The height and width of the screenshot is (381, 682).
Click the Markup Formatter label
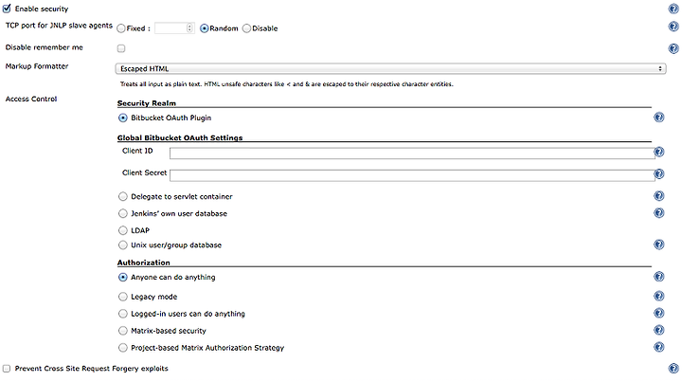coord(37,66)
